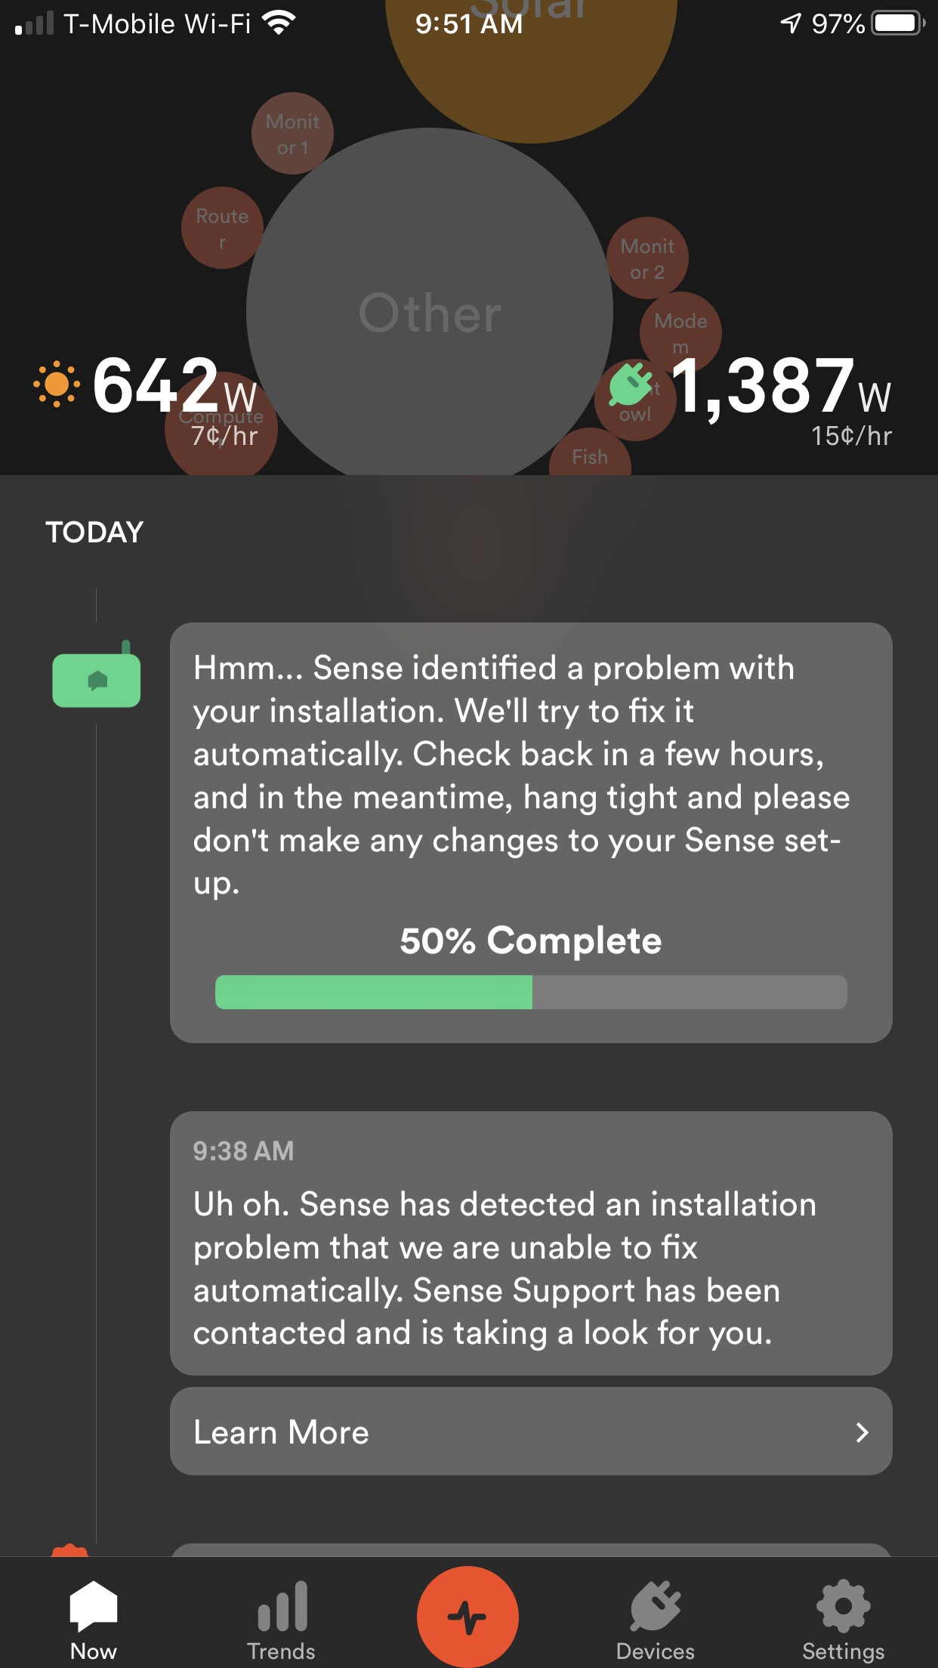The image size is (938, 1668).
Task: Tap the orange sun solar icon
Action: click(56, 385)
